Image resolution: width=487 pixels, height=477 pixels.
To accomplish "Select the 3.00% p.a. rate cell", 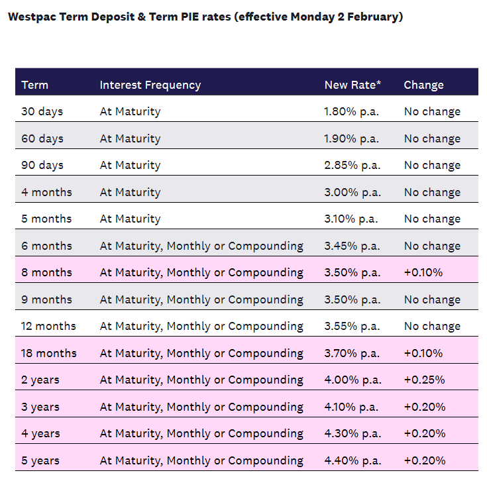I will 352,192.
